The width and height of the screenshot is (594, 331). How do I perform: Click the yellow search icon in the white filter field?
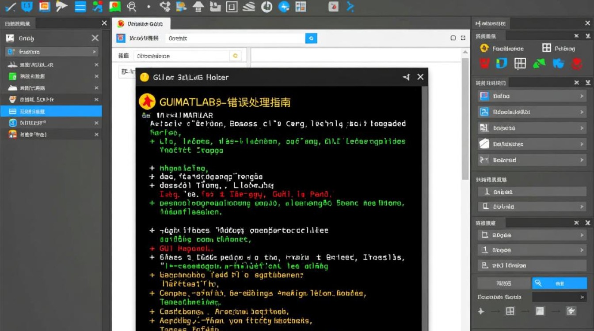tap(236, 56)
